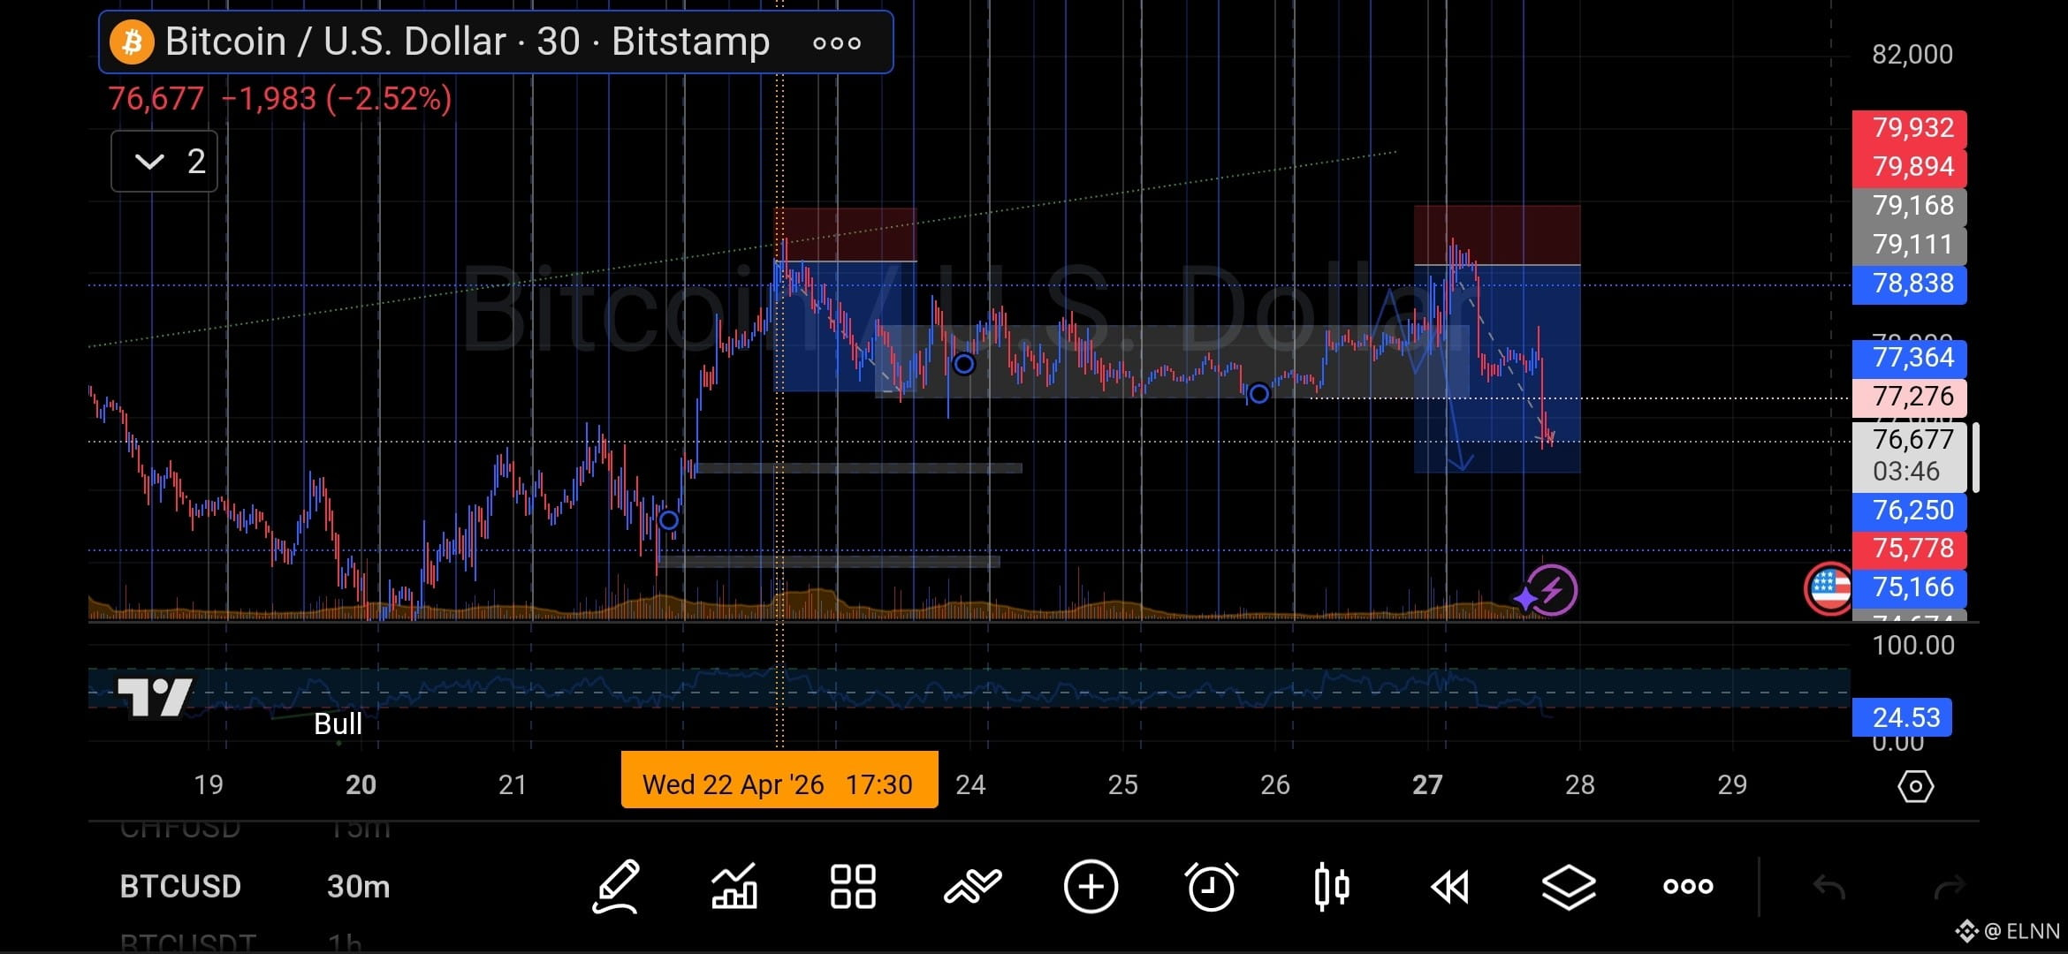Image resolution: width=2068 pixels, height=954 pixels.
Task: Tap the orange Wed 22 Apr '26 17:30 label
Action: tap(779, 780)
